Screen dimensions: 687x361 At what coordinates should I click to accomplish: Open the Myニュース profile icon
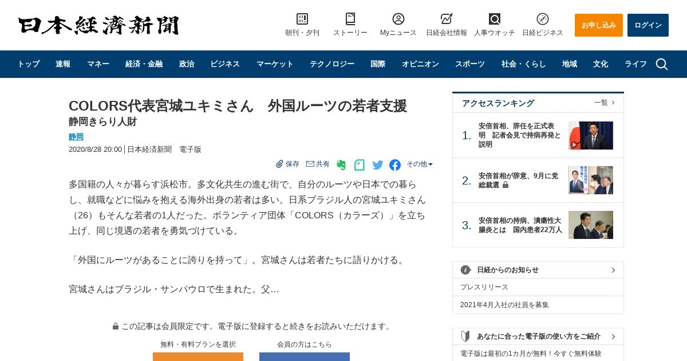point(398,19)
